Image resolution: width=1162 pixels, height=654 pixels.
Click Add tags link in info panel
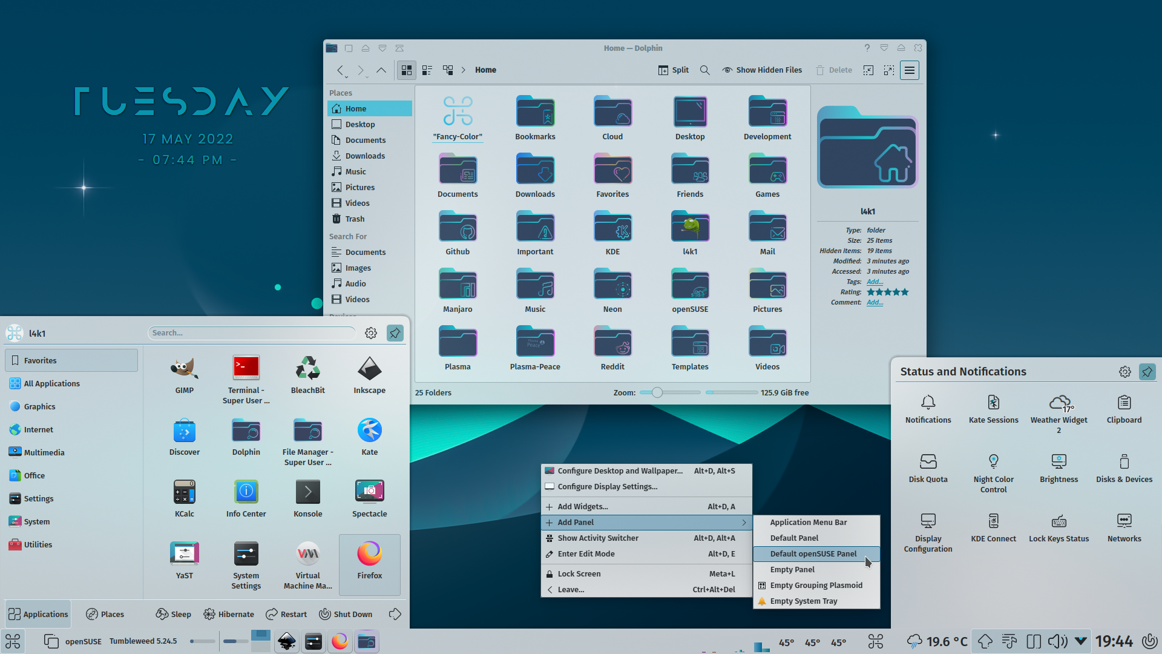pos(875,282)
